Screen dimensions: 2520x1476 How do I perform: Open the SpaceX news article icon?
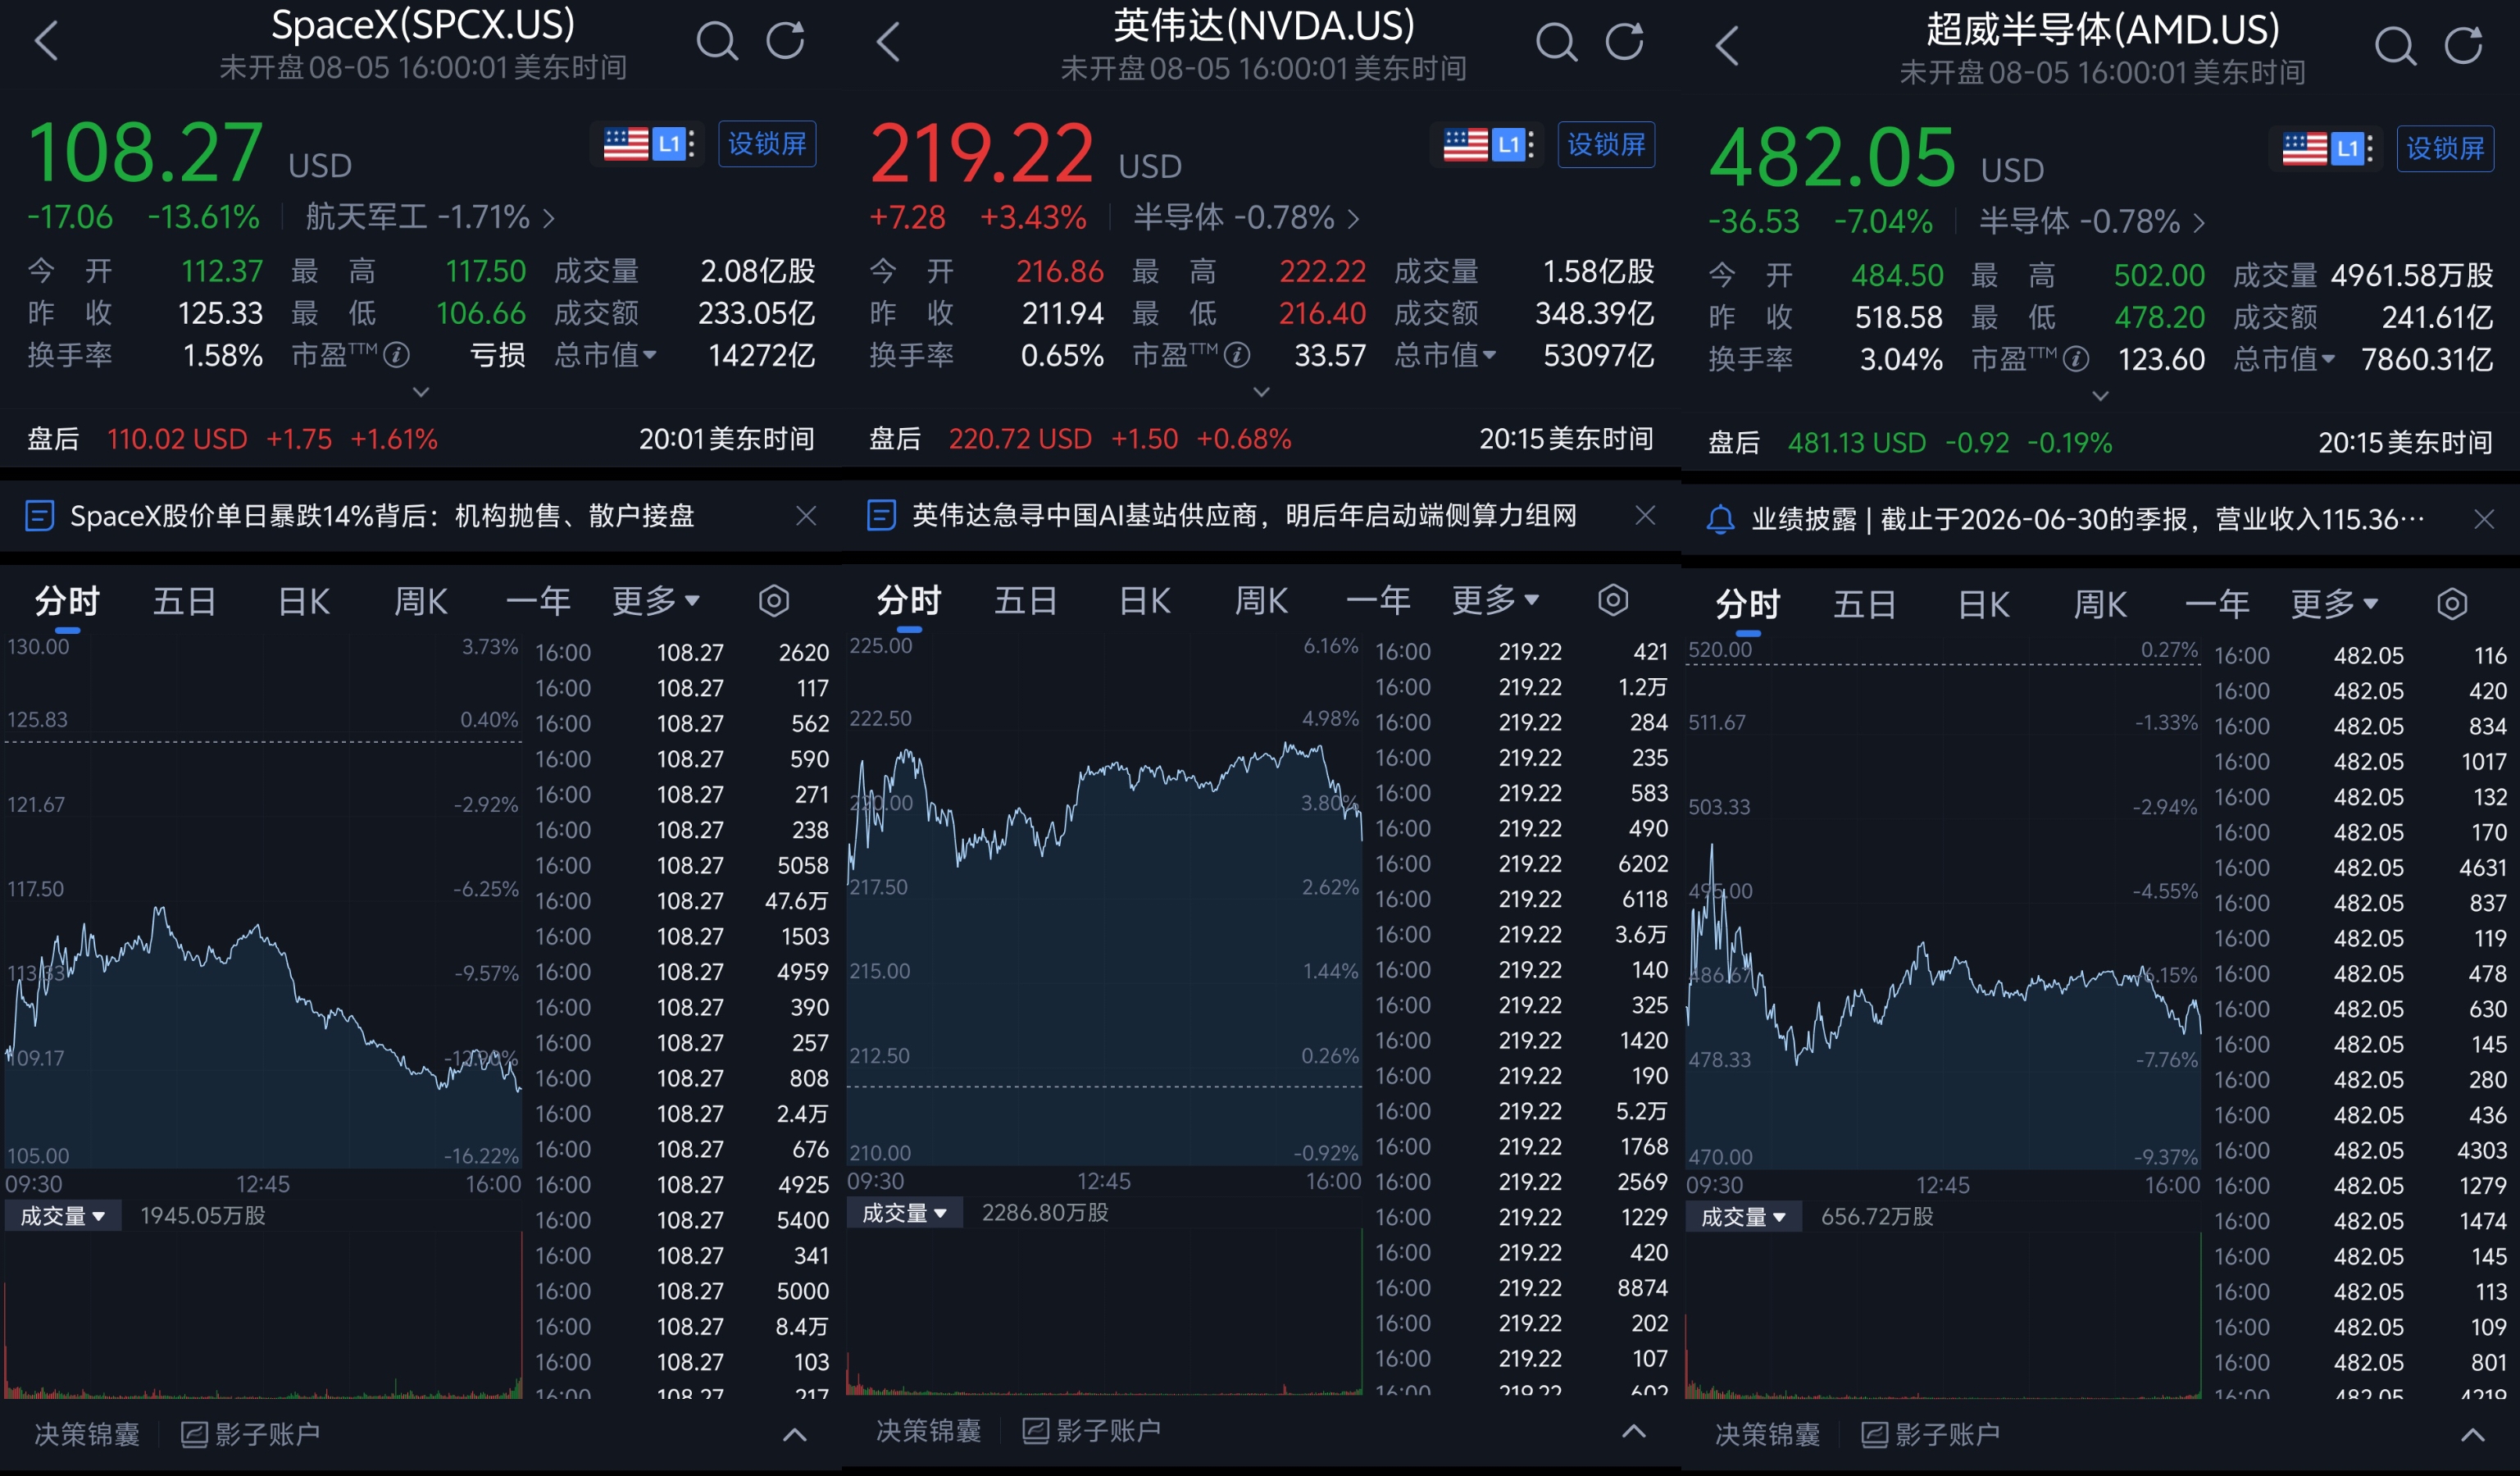[39, 516]
